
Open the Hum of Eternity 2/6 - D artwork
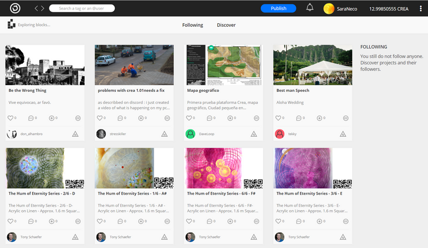click(x=45, y=168)
